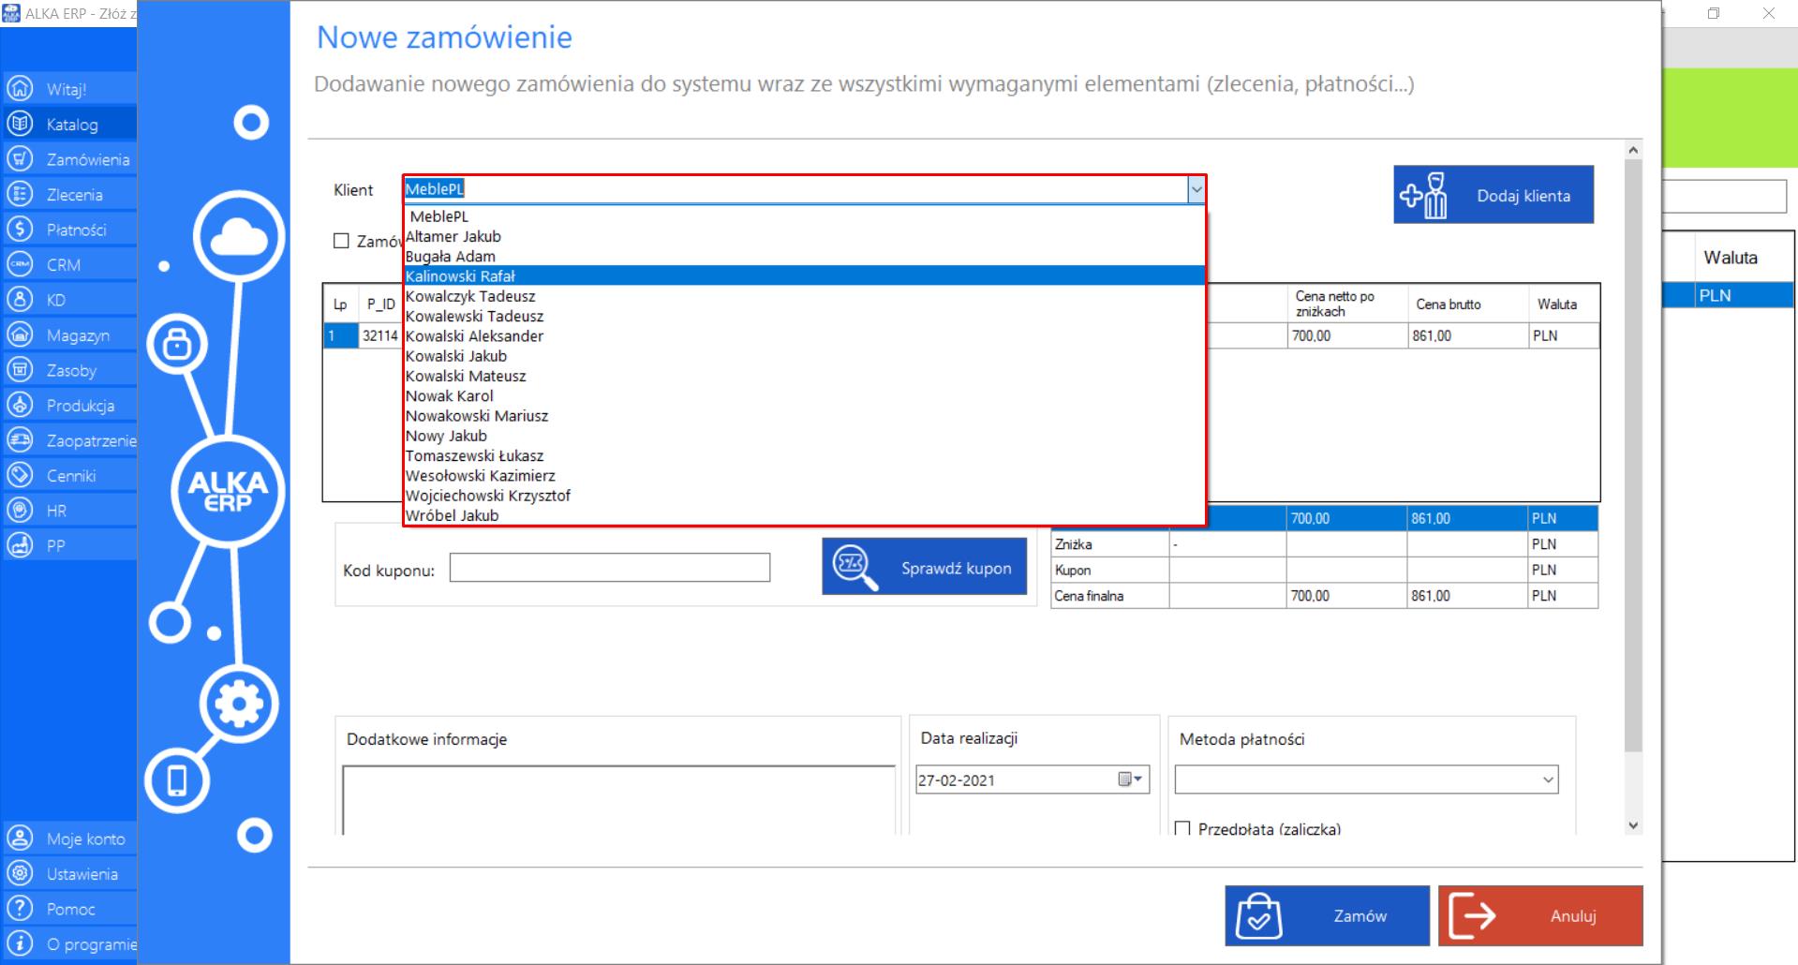Click the Moje konto user icon

point(20,839)
